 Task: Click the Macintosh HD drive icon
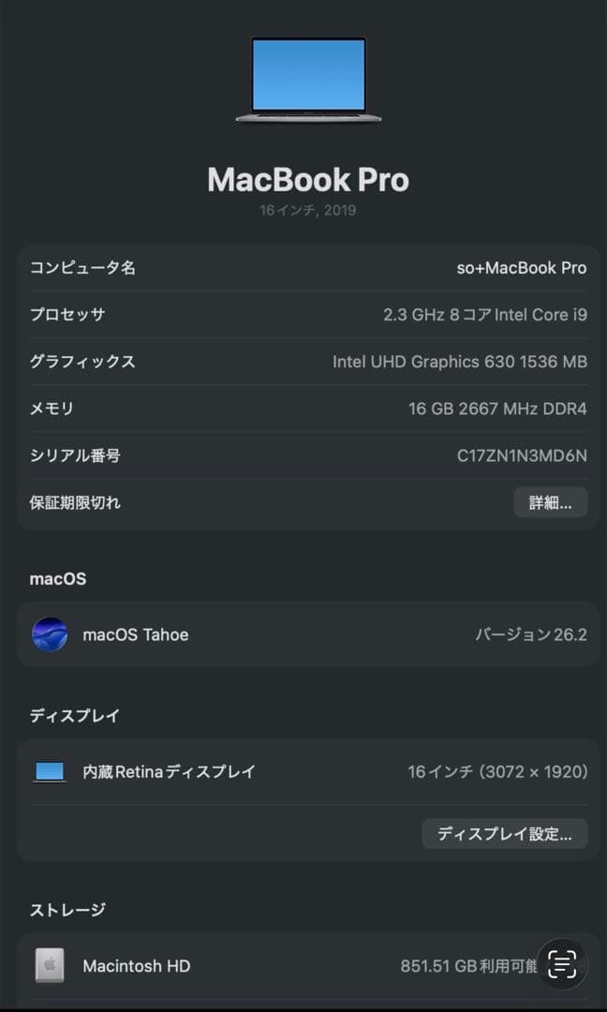point(50,966)
